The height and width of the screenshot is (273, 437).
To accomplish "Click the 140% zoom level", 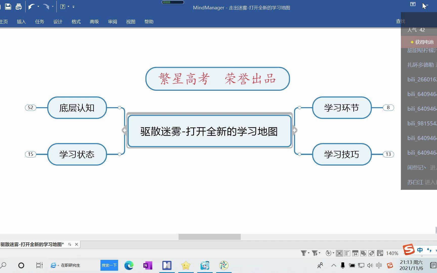I will 392,253.
